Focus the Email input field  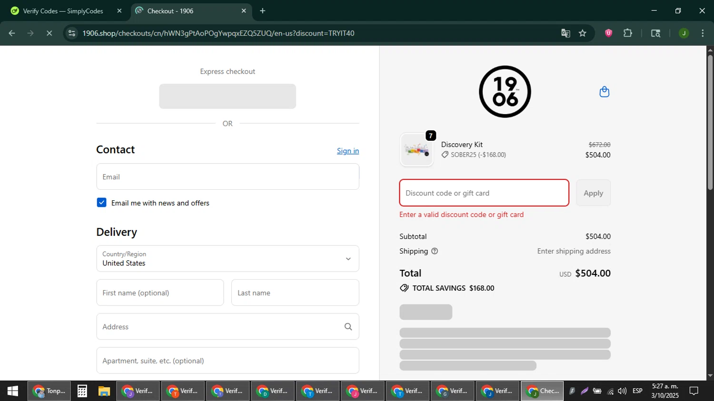228,177
